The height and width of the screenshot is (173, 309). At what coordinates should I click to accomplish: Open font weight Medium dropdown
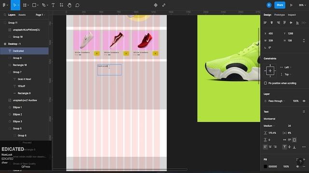(269, 126)
